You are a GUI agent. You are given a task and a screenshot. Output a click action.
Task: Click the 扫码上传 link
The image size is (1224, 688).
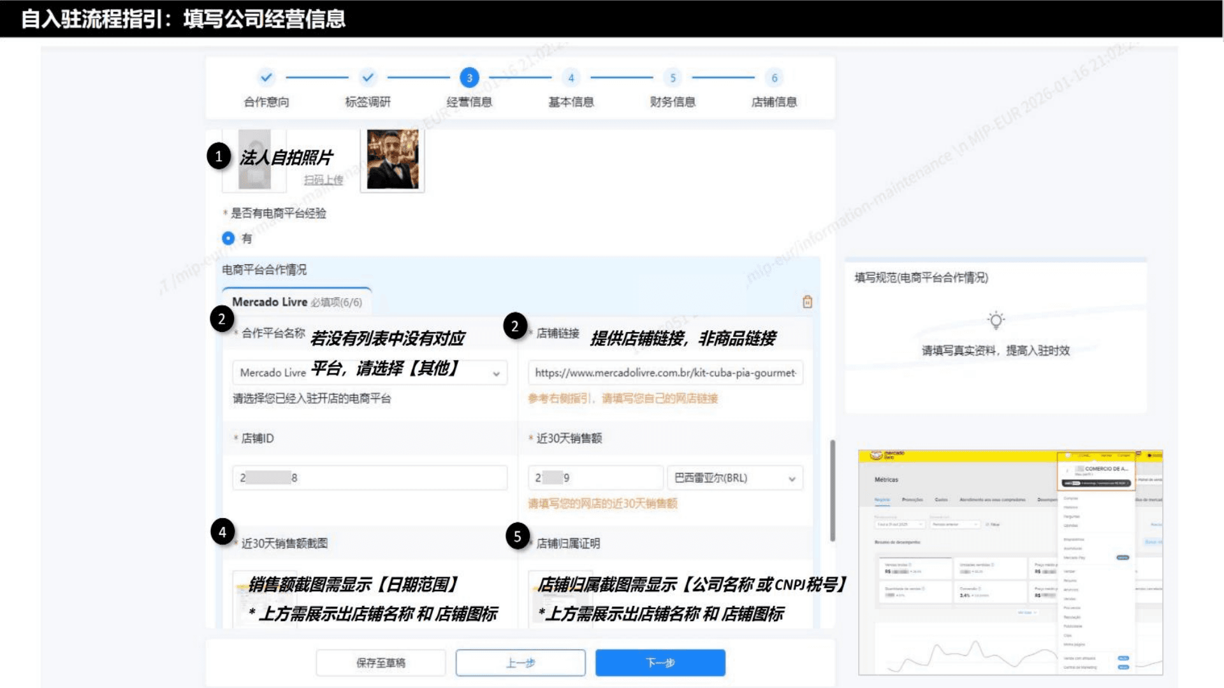[323, 180]
